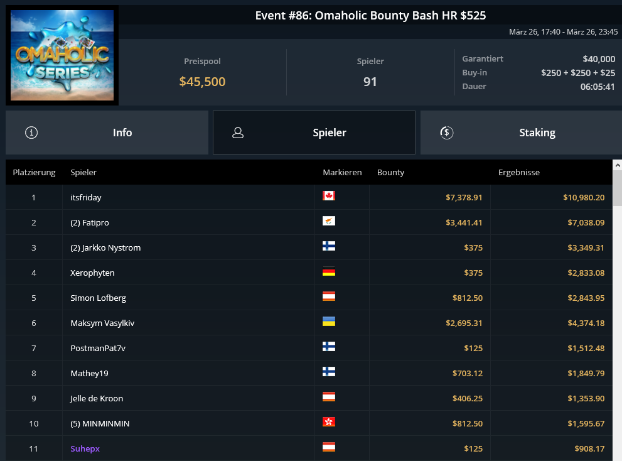Click Maksym Vasylkiv bounty $2,695.31
This screenshot has width=622, height=461.
coord(464,323)
